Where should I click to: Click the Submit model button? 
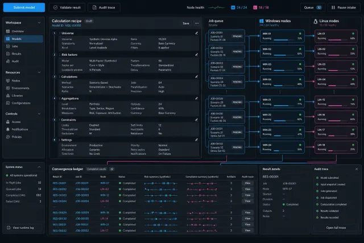pos(24,7)
